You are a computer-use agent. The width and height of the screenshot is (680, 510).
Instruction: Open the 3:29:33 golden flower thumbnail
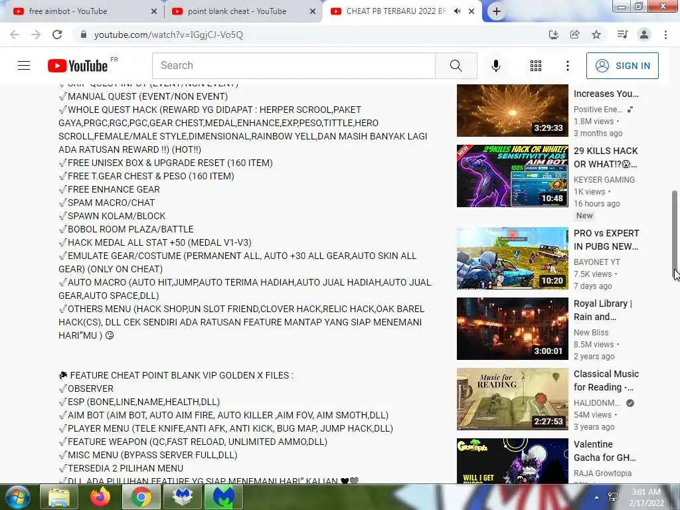pos(512,110)
